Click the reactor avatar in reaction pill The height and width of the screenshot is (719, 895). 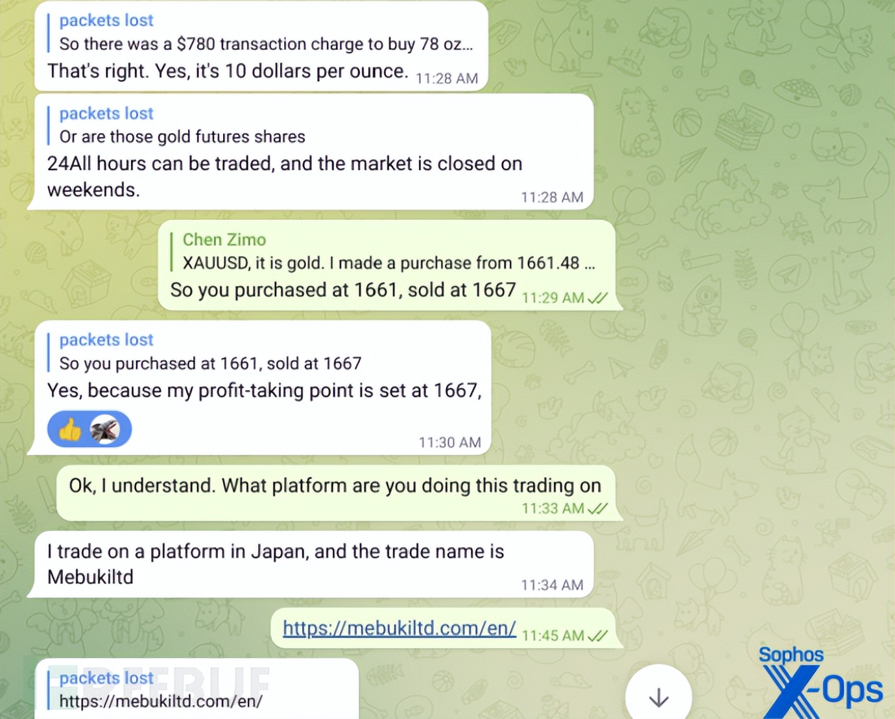tap(105, 430)
